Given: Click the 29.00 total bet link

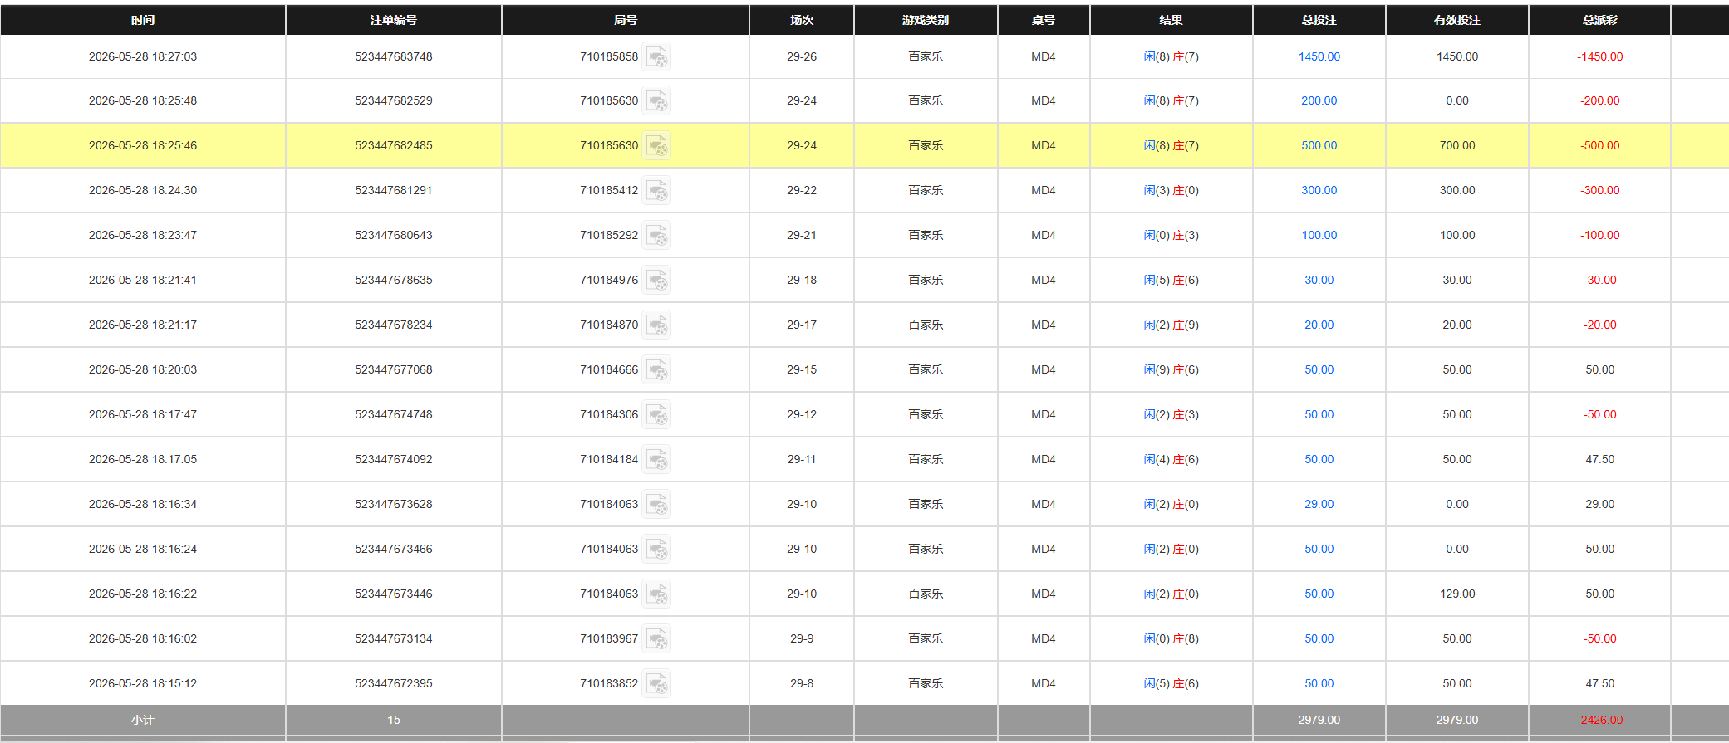Looking at the screenshot, I should (x=1319, y=504).
